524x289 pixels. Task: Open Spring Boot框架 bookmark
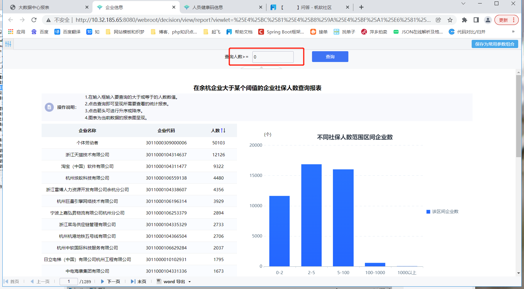281,32
